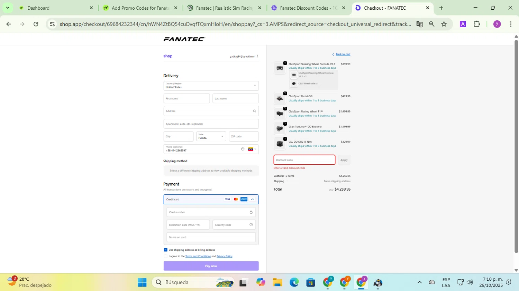Click the phone number help icon

243,149
